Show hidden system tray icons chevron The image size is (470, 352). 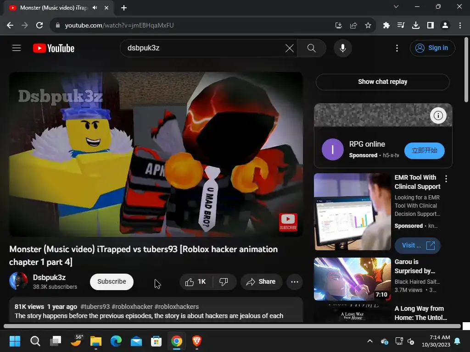coord(370,341)
